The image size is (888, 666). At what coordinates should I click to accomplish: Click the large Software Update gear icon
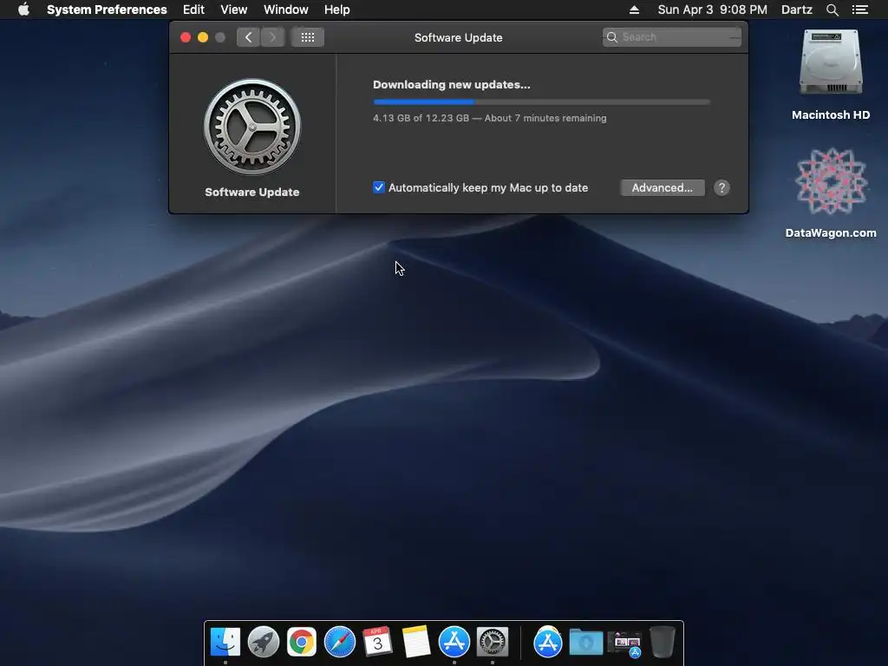(252, 127)
